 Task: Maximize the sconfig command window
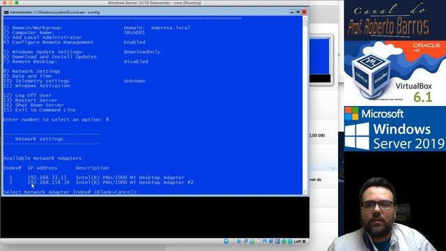[x=298, y=12]
